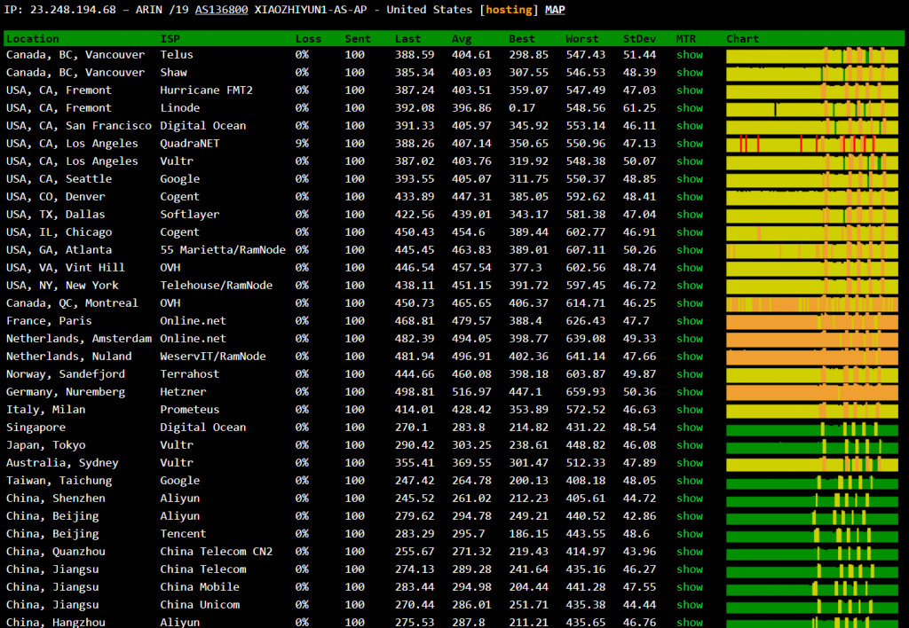The image size is (909, 628).
Task: Click 'Taiwan, Taichung' location cell
Action: [59, 481]
